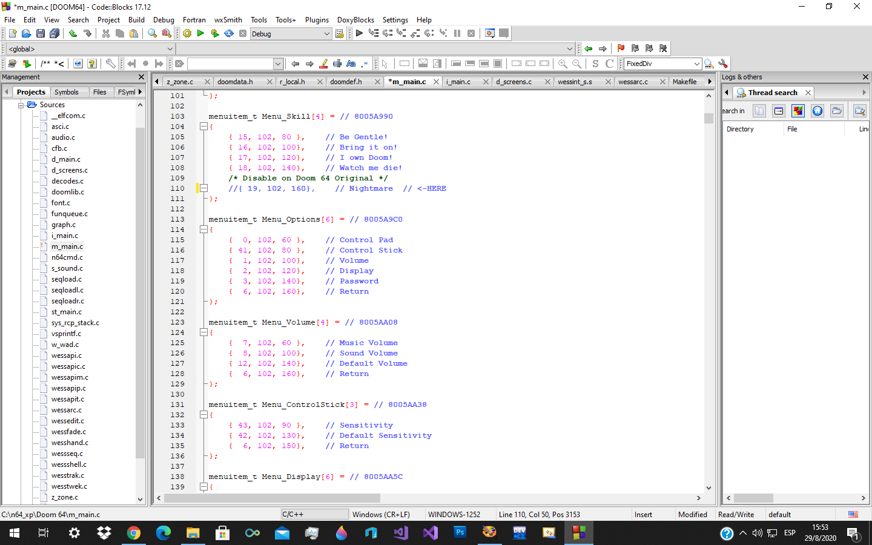872x545 pixels.
Task: Click the Redo toolbar icon
Action: 87,33
